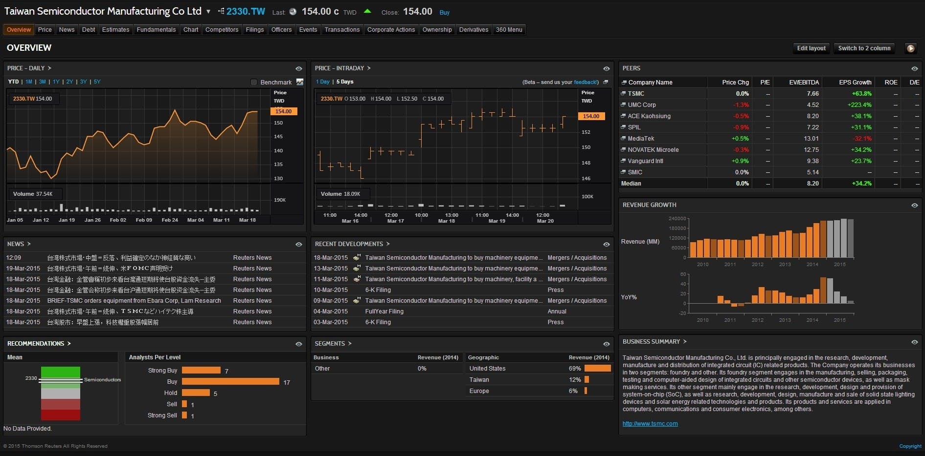Click the chart icon beside Benchmark

[x=300, y=82]
